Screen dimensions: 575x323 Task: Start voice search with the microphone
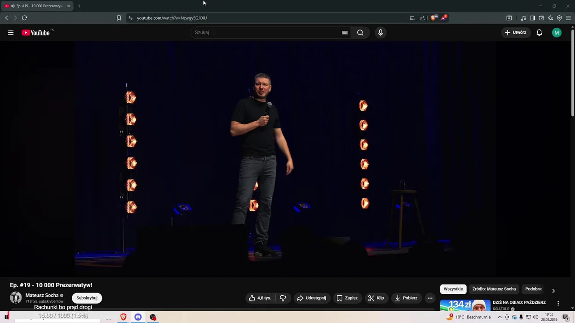click(x=380, y=32)
